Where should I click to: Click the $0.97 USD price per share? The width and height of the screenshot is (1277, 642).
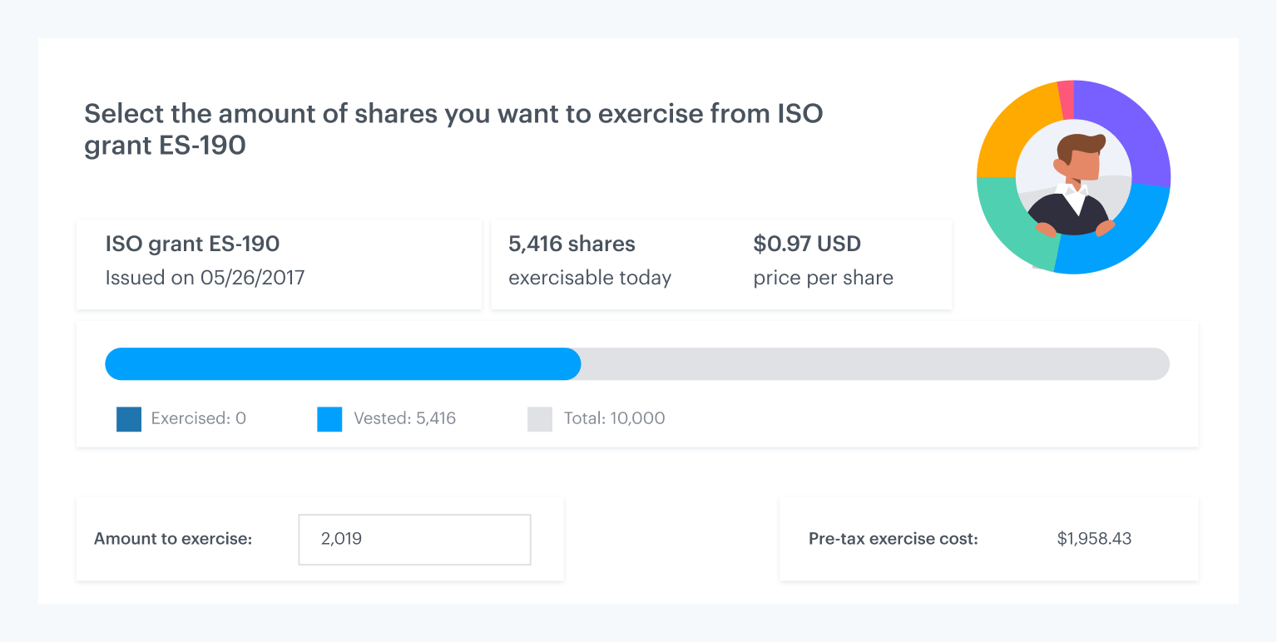coord(807,244)
